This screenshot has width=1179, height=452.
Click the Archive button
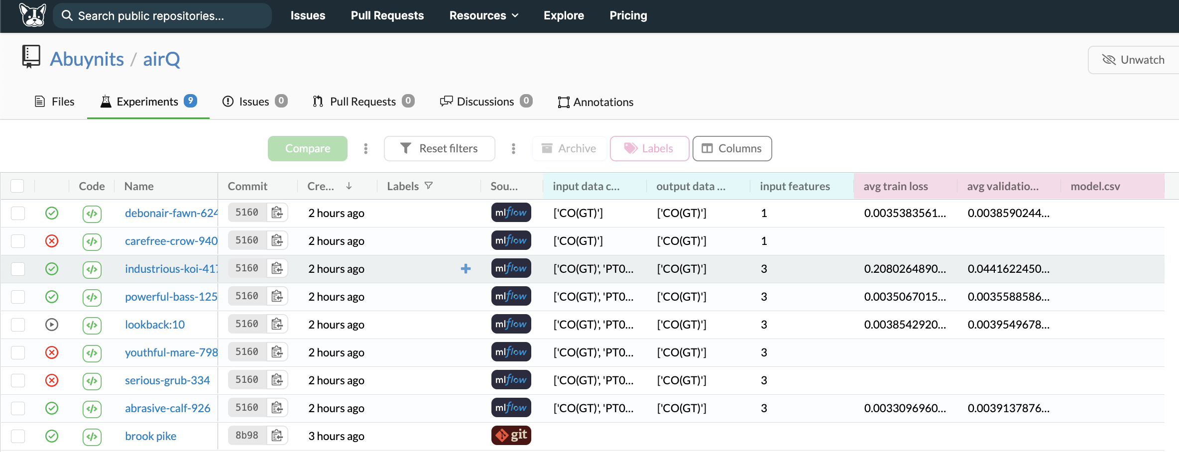(569, 148)
